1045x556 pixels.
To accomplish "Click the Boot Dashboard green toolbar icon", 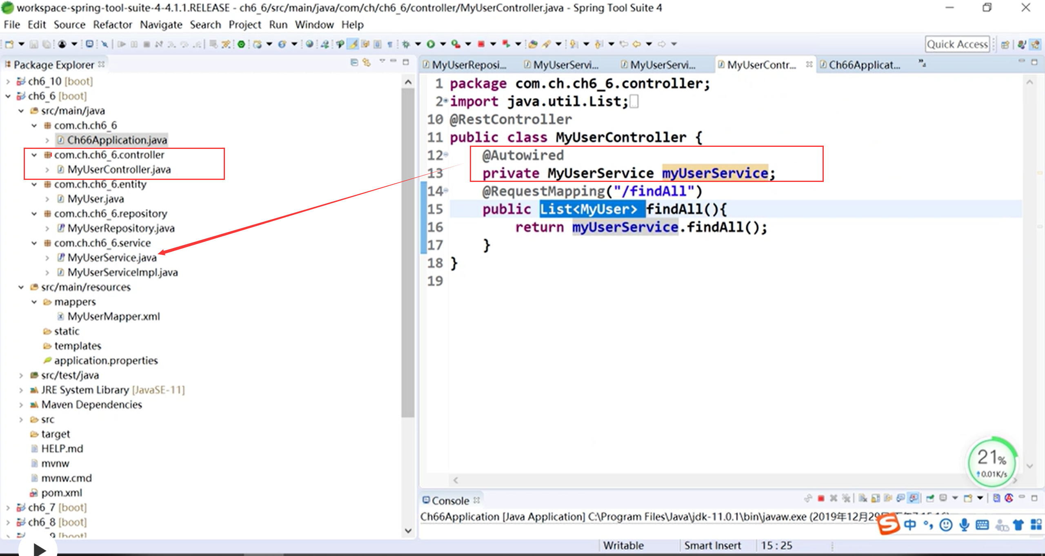I will click(241, 44).
